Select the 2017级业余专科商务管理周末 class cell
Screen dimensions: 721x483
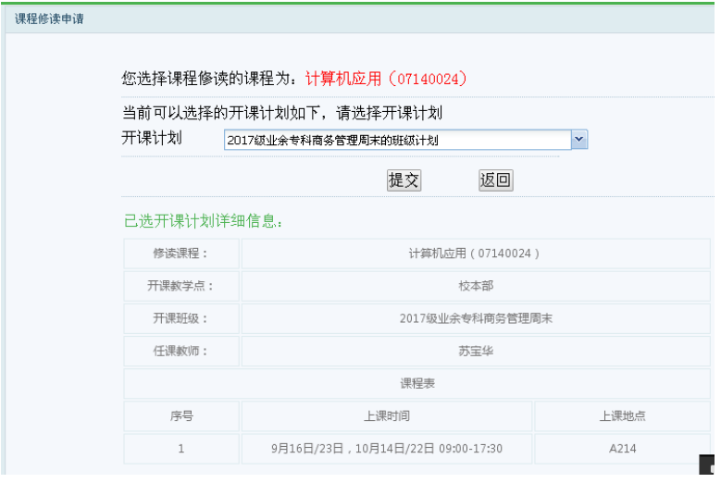(475, 318)
